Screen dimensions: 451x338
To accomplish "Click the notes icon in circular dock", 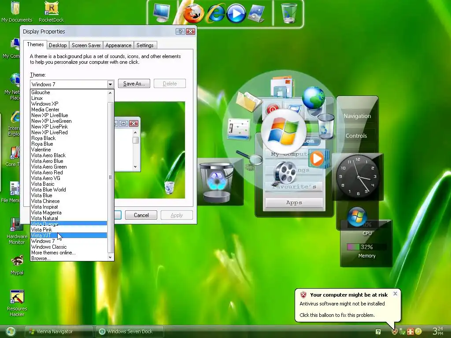I will [238, 129].
